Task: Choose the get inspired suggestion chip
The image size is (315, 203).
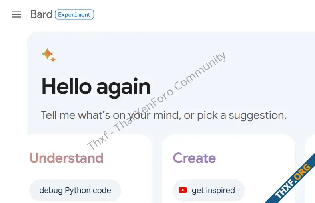Action: 209,190
